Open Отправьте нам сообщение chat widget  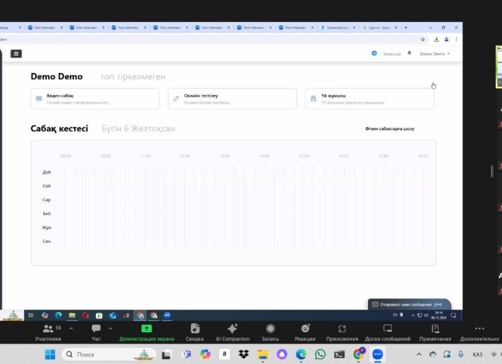410,304
